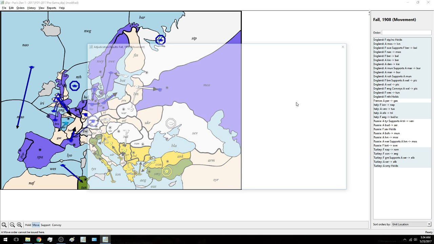Click the fleet unit icon near stp
The width and height of the screenshot is (434, 244).
pos(160,40)
